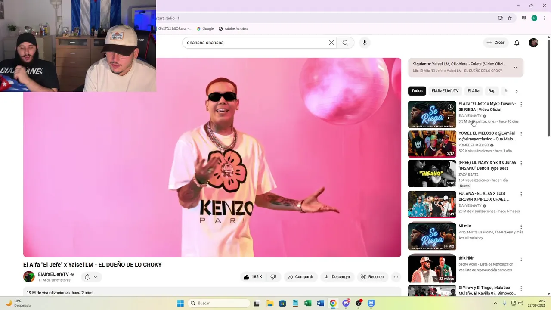Viewport: 551px width, 310px height.
Task: Click the magnifier search button
Action: (345, 43)
